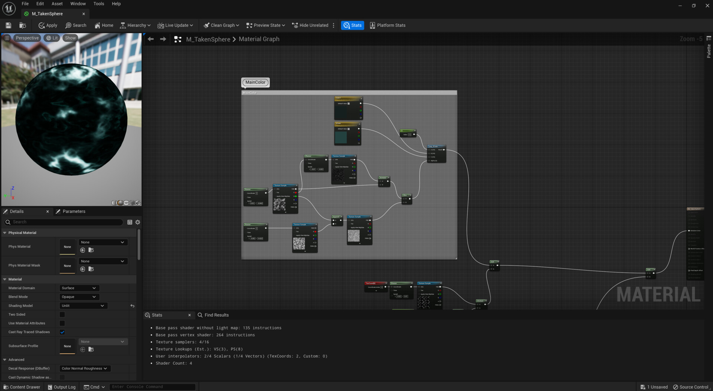Toggle the Use Material Attributes checkbox
The height and width of the screenshot is (391, 713).
point(62,323)
